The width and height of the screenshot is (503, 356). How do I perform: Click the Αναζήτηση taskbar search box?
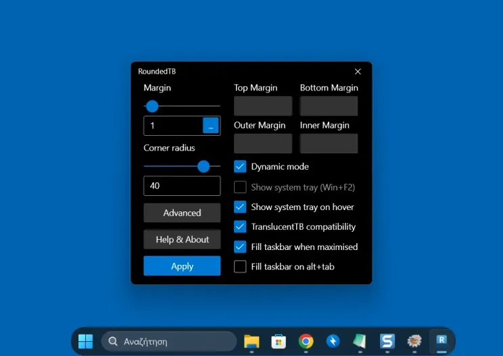pos(169,341)
